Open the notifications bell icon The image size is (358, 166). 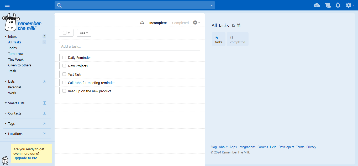(x=338, y=5)
